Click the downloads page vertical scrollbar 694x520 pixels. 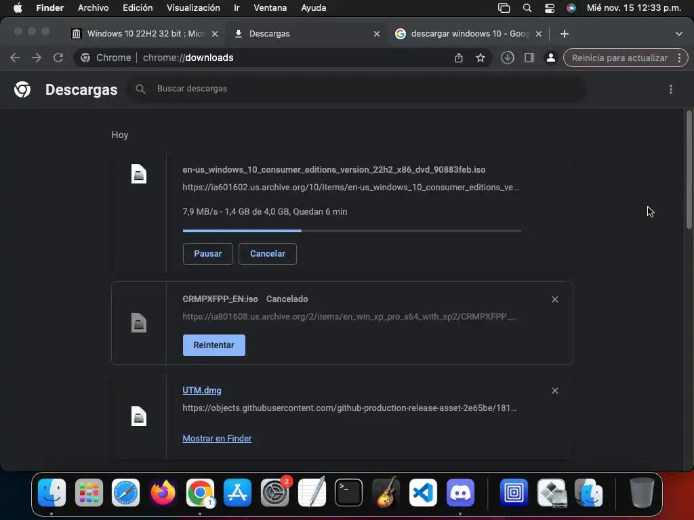pyautogui.click(x=689, y=170)
